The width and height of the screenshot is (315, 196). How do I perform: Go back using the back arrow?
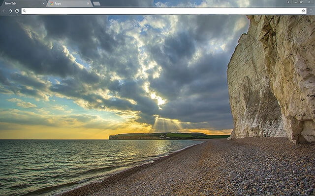tap(4, 11)
